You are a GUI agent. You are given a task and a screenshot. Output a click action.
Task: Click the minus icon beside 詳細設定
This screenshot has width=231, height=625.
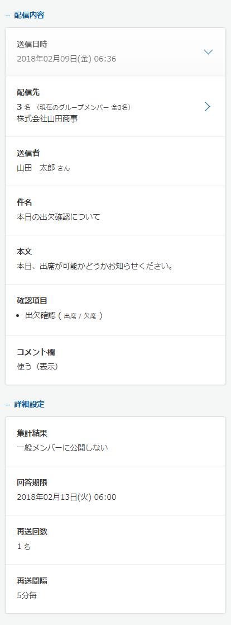[x=7, y=405]
